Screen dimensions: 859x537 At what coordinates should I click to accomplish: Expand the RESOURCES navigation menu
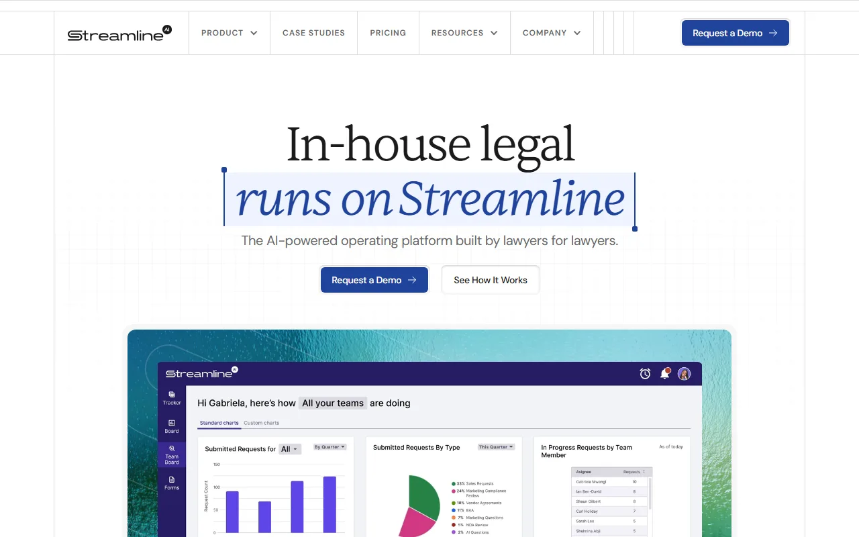point(464,33)
